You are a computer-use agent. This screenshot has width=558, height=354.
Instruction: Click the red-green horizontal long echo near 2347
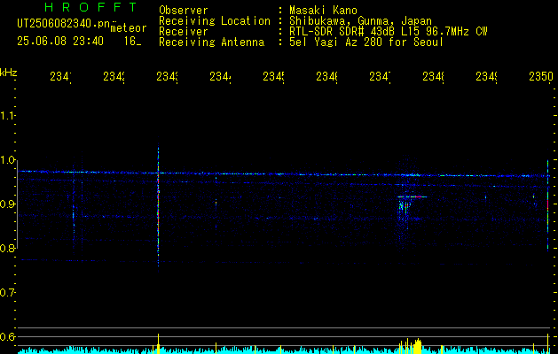coord(413,196)
